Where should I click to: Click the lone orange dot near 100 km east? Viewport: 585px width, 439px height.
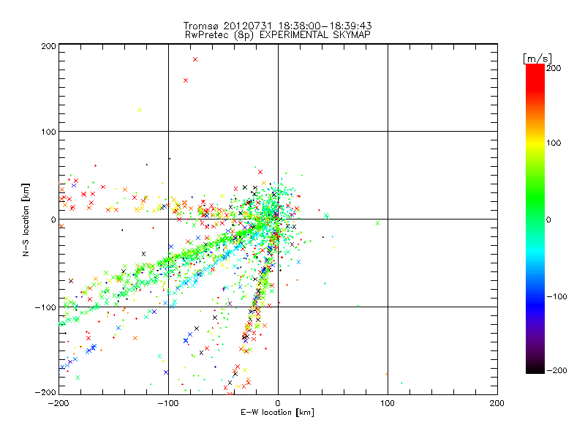pyautogui.click(x=386, y=374)
